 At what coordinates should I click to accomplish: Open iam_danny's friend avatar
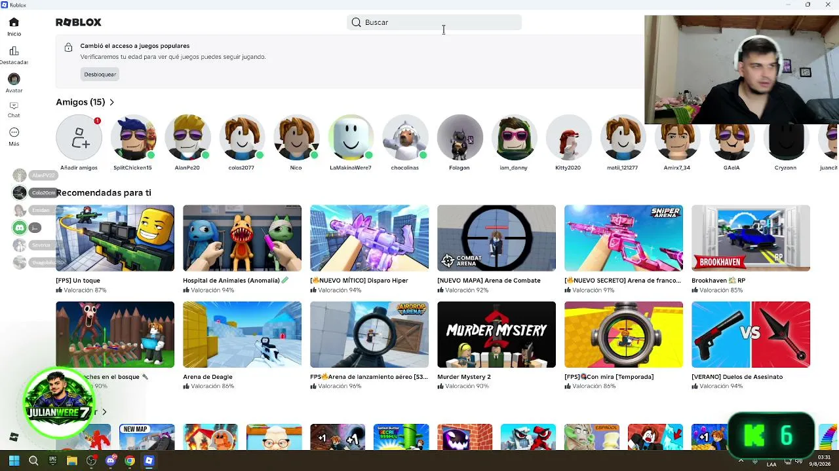coord(514,137)
